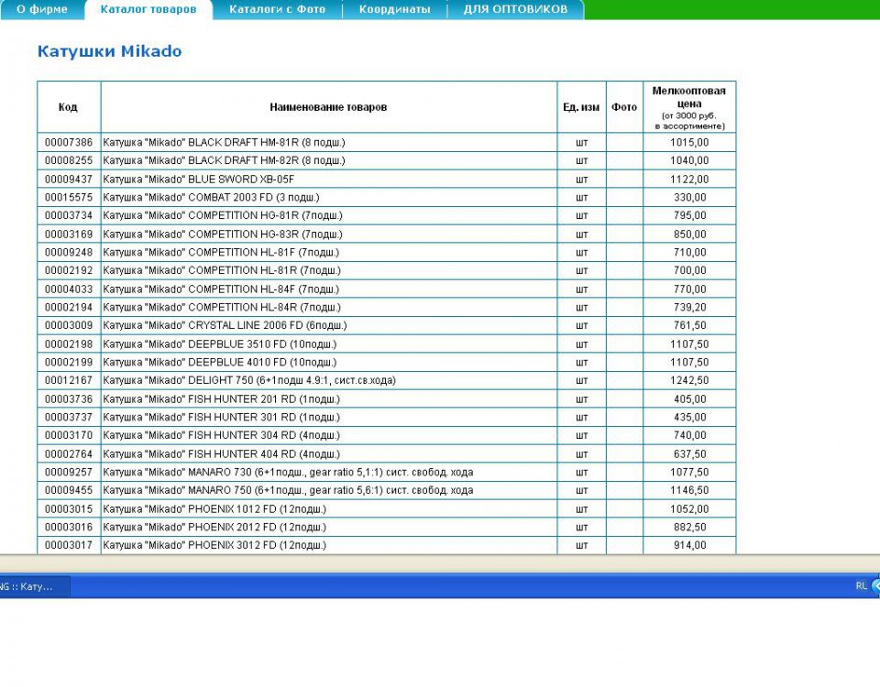Go to the 'Координаты' tab

pos(394,9)
